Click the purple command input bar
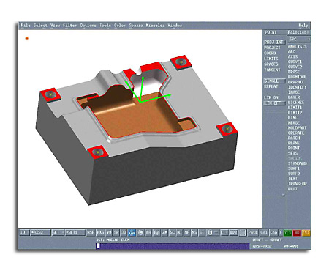This screenshot has height=271, width=329. click(173, 246)
